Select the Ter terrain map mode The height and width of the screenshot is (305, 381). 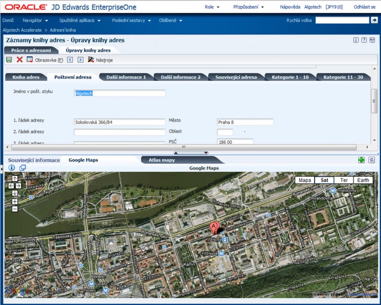coord(344,180)
